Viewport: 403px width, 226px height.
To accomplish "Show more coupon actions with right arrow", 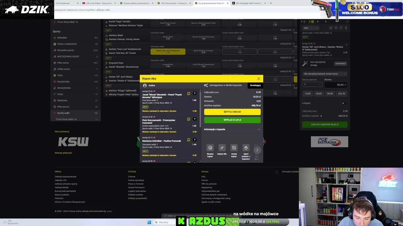I will tap(257, 150).
